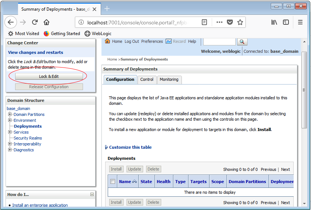Image resolution: width=311 pixels, height=210 pixels.
Task: Sort table by Targets column
Action: [x=198, y=182]
